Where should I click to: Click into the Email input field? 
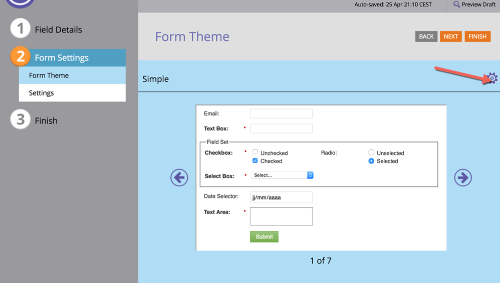coord(281,113)
